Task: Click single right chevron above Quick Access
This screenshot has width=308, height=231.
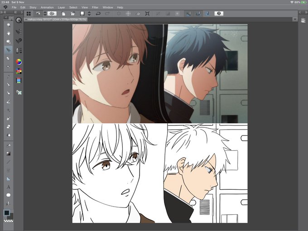Action: tap(22, 12)
